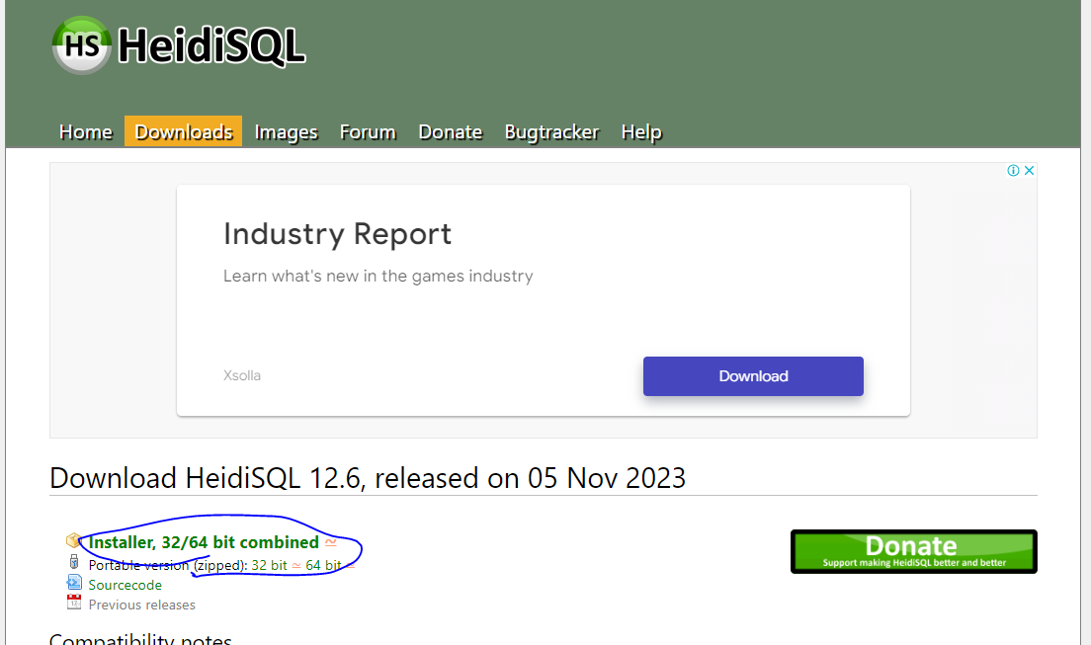Screen dimensions: 1091x645
Task: Click the purple Download ad button
Action: point(753,376)
